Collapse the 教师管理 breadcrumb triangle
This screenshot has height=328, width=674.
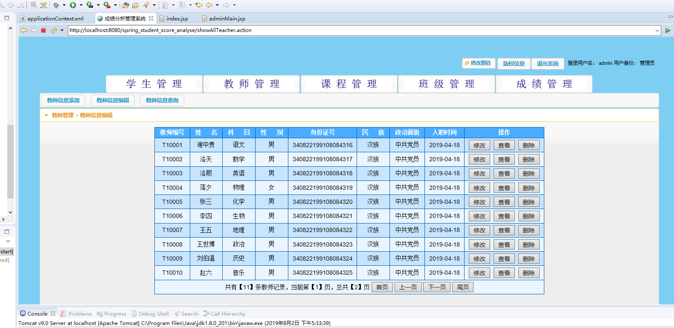(x=46, y=115)
